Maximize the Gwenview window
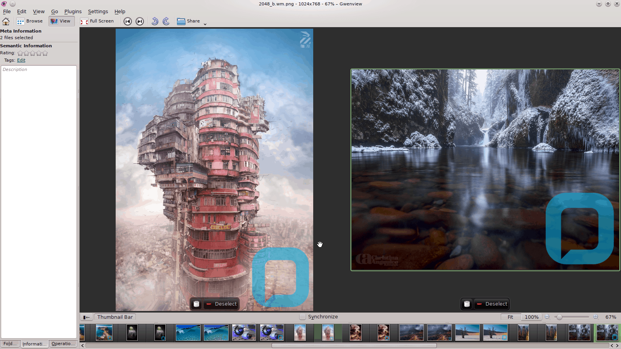The image size is (621, 349). click(608, 3)
